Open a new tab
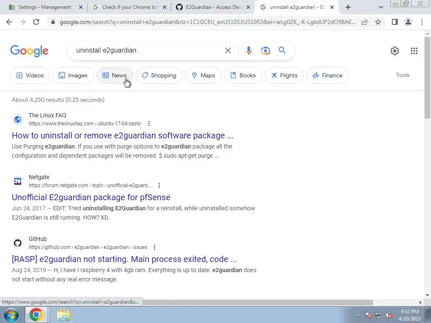The height and width of the screenshot is (323, 431). click(348, 7)
